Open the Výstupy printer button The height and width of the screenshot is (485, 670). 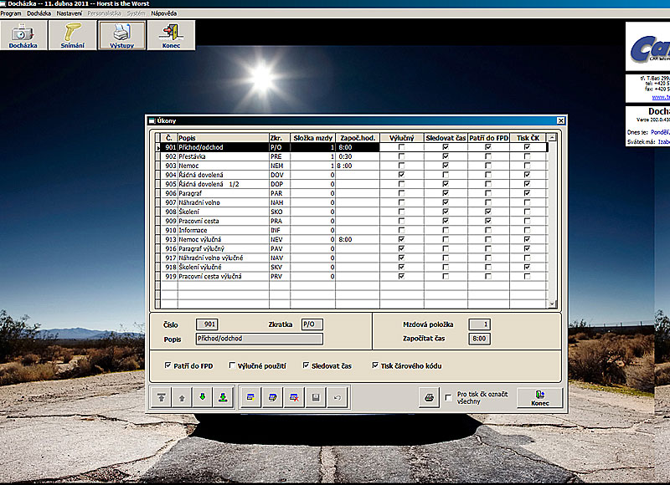pos(121,35)
